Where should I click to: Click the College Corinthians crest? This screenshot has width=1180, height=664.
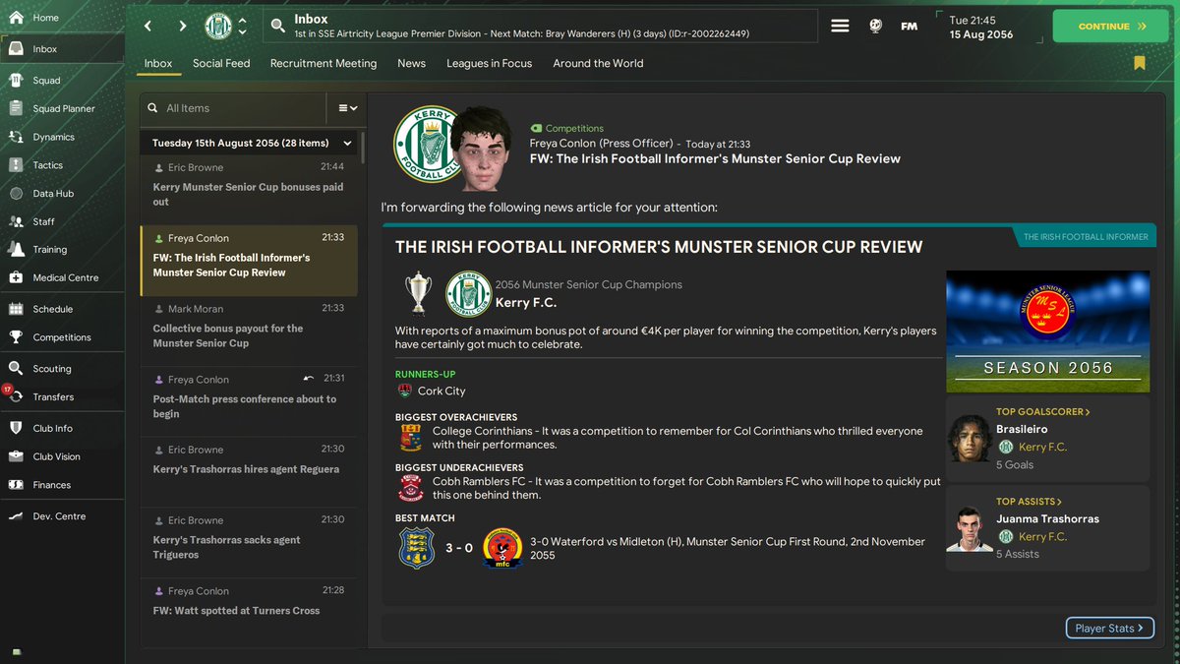click(410, 438)
